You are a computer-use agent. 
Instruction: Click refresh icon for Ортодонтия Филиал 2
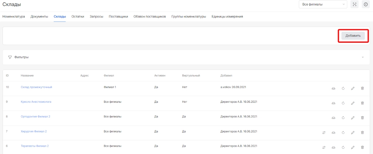click(343, 118)
